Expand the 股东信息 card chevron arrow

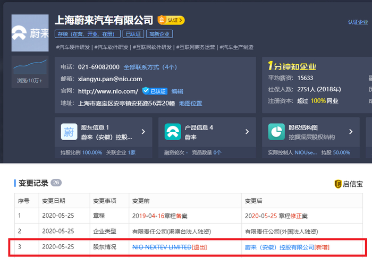pos(143,132)
